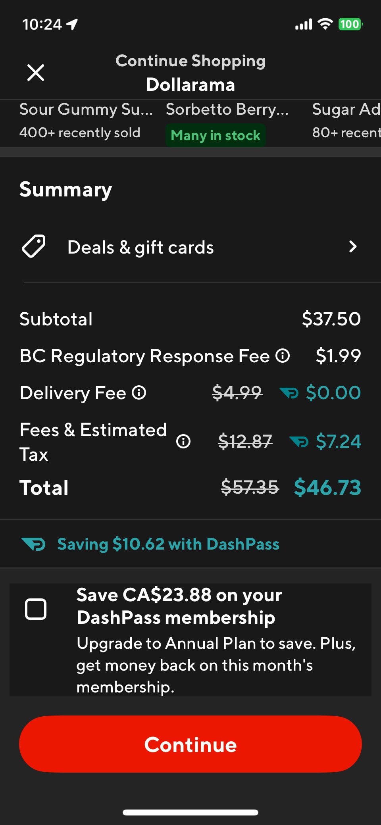This screenshot has height=825, width=381.
Task: Tap the Fees & Estimated Tax info icon
Action: [183, 441]
